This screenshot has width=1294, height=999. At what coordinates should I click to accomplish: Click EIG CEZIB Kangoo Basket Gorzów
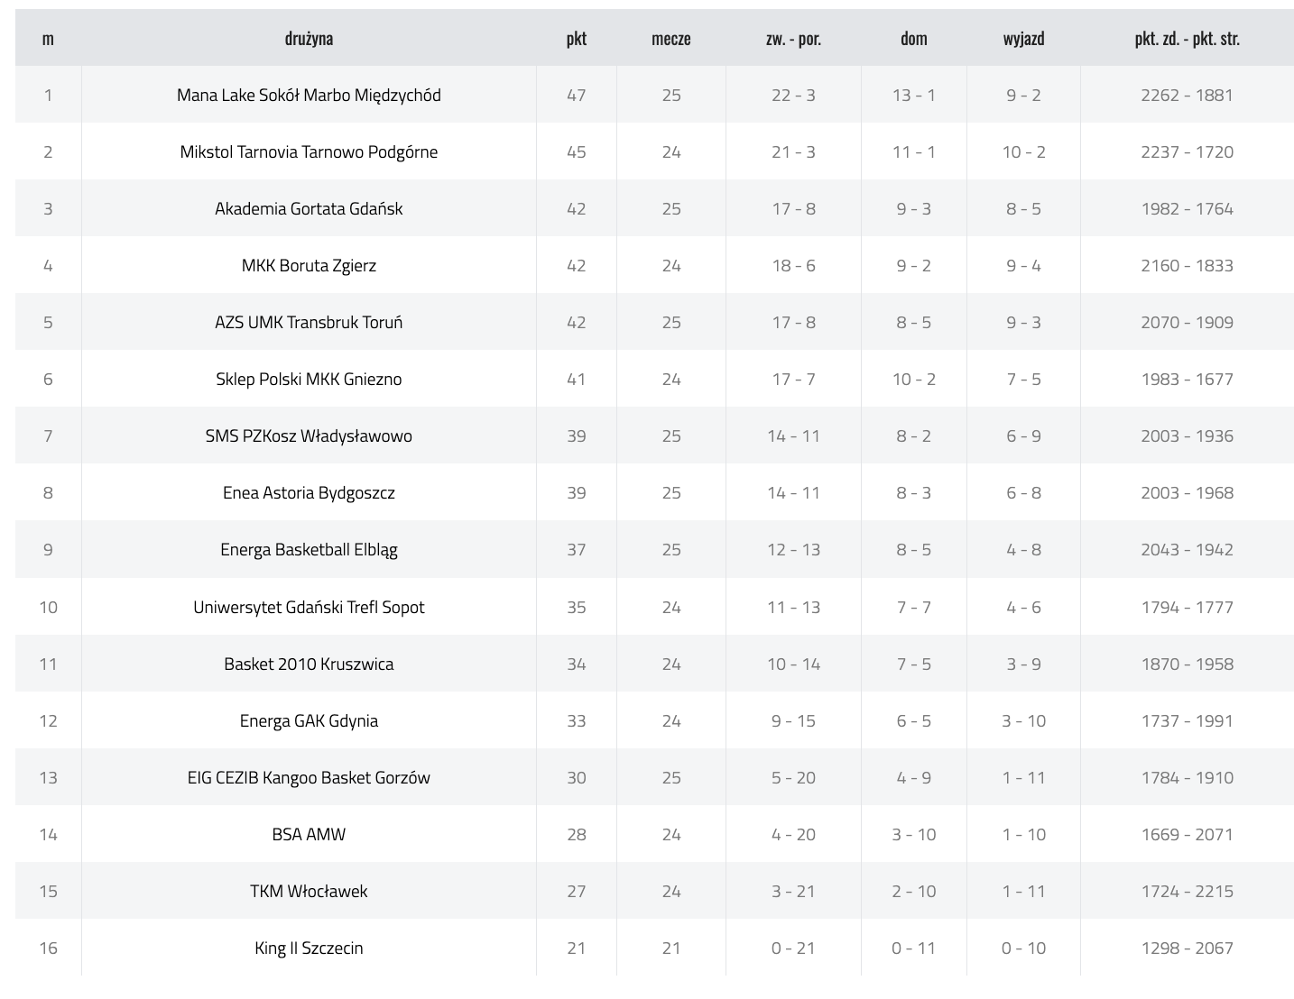tap(309, 777)
